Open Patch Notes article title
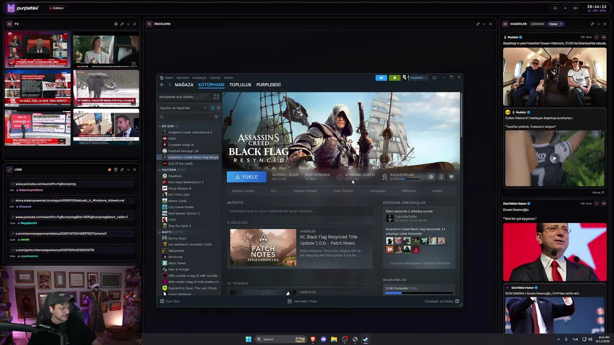The width and height of the screenshot is (614, 345). tap(329, 240)
